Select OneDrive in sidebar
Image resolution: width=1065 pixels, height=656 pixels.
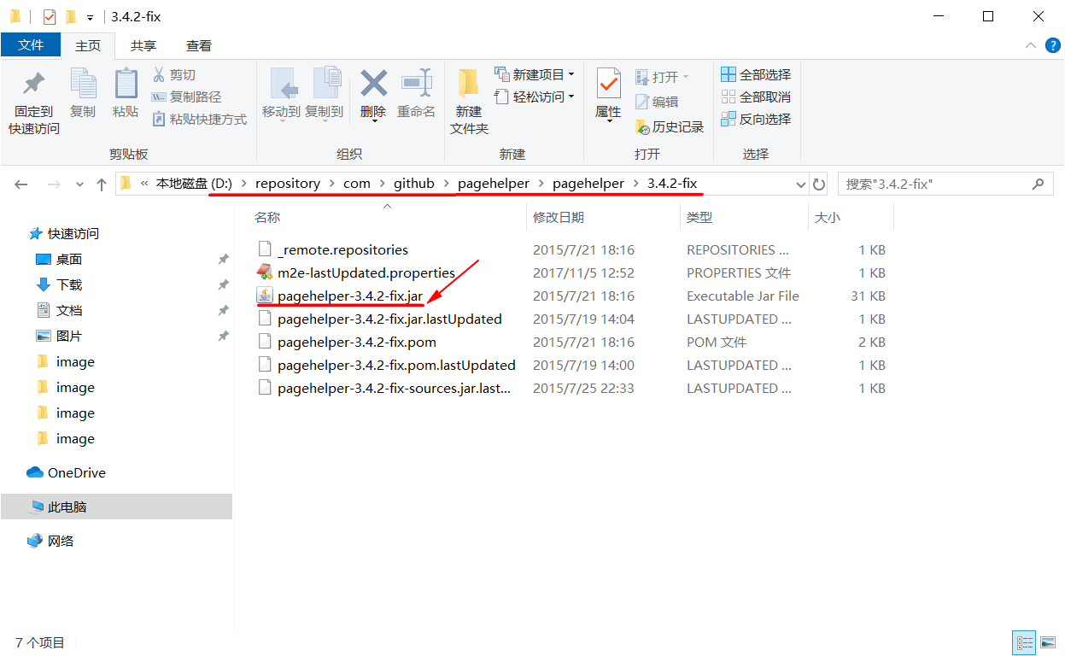[67, 472]
